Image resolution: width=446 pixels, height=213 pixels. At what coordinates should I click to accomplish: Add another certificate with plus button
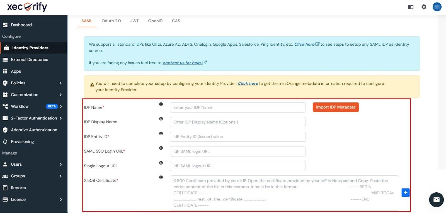coord(406,192)
